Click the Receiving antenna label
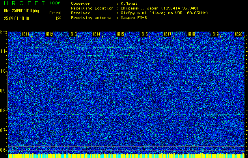Screen dimensions: 248x158 [x=91, y=18]
